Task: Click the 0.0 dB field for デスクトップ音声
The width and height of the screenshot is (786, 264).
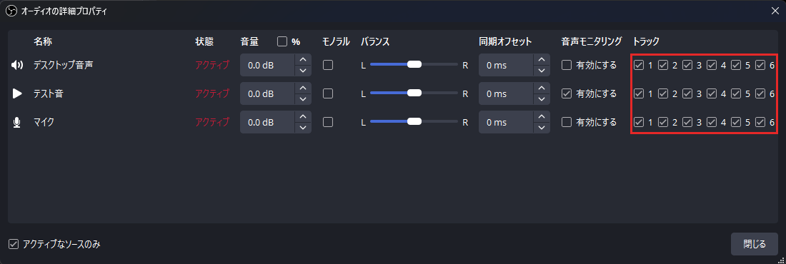Action: [267, 65]
